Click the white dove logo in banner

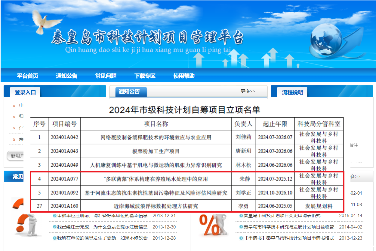pos(43,21)
